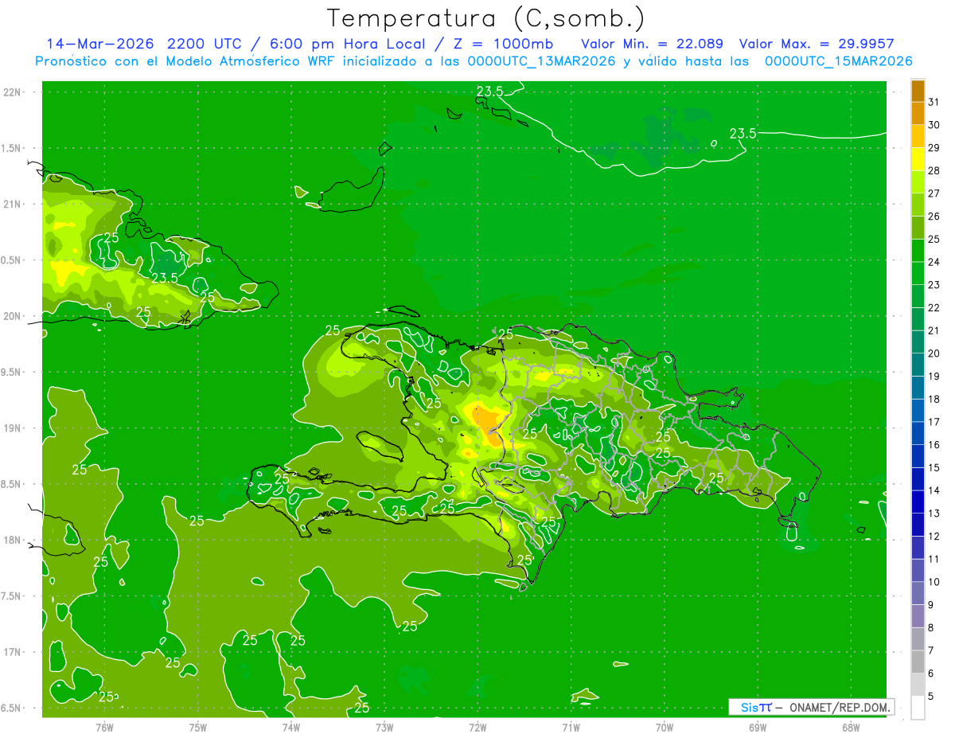Click the color scale label "28"
This screenshot has height=738, width=955.
[x=934, y=170]
